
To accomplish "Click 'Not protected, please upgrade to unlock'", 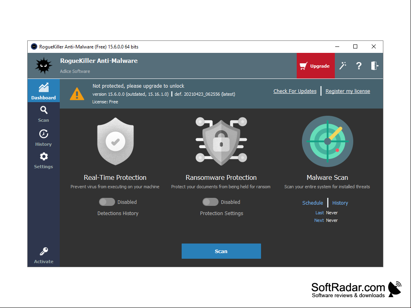I will click(x=138, y=86).
